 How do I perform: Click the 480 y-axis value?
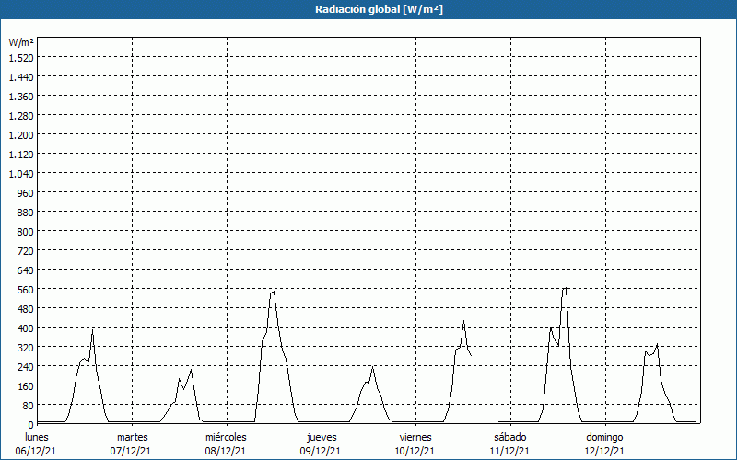(27, 308)
